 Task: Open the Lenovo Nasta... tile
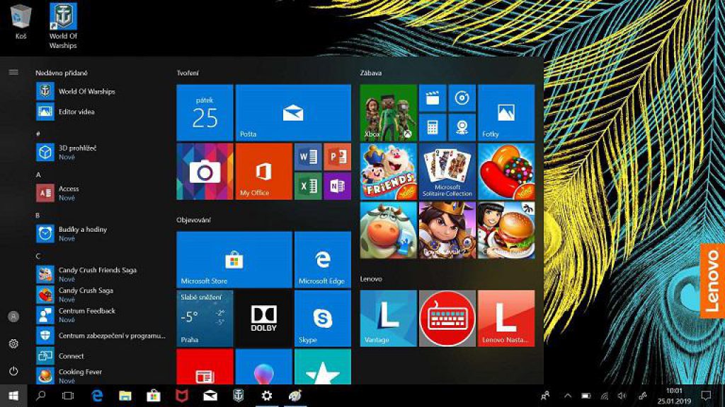coord(506,319)
